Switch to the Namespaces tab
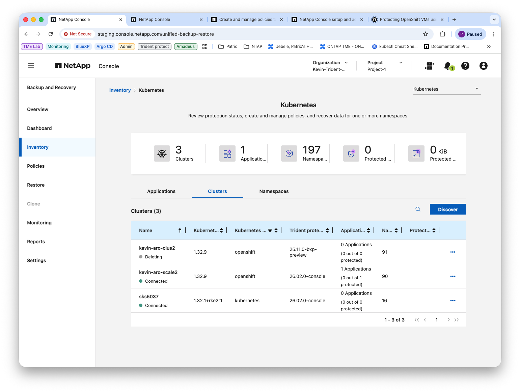The width and height of the screenshot is (520, 392). [x=274, y=191]
